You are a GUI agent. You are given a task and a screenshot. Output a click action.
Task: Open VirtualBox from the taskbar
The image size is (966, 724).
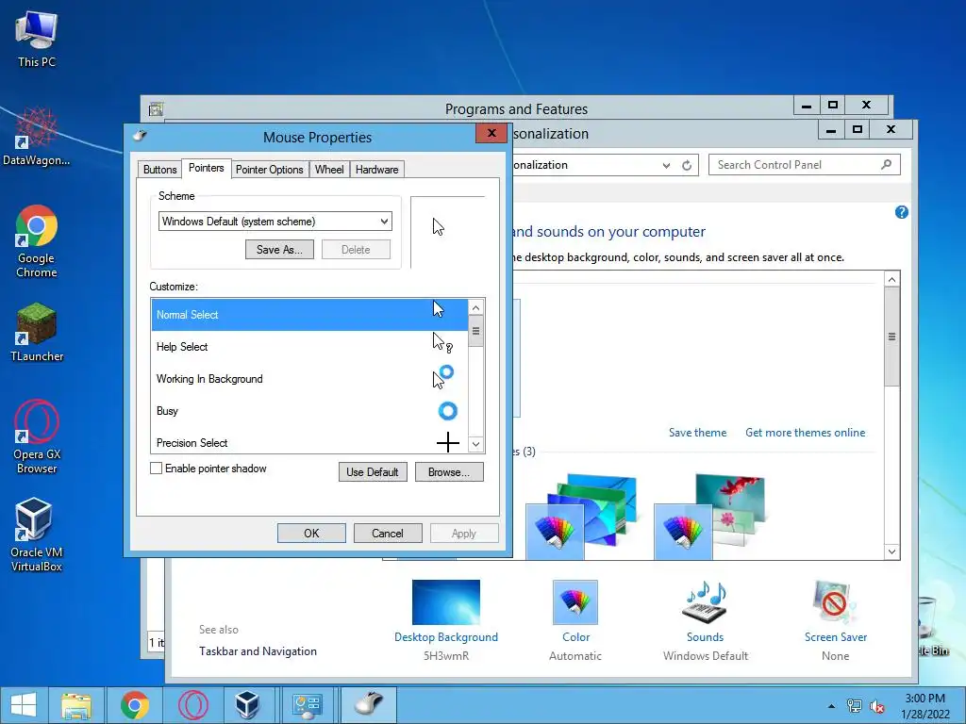click(248, 705)
